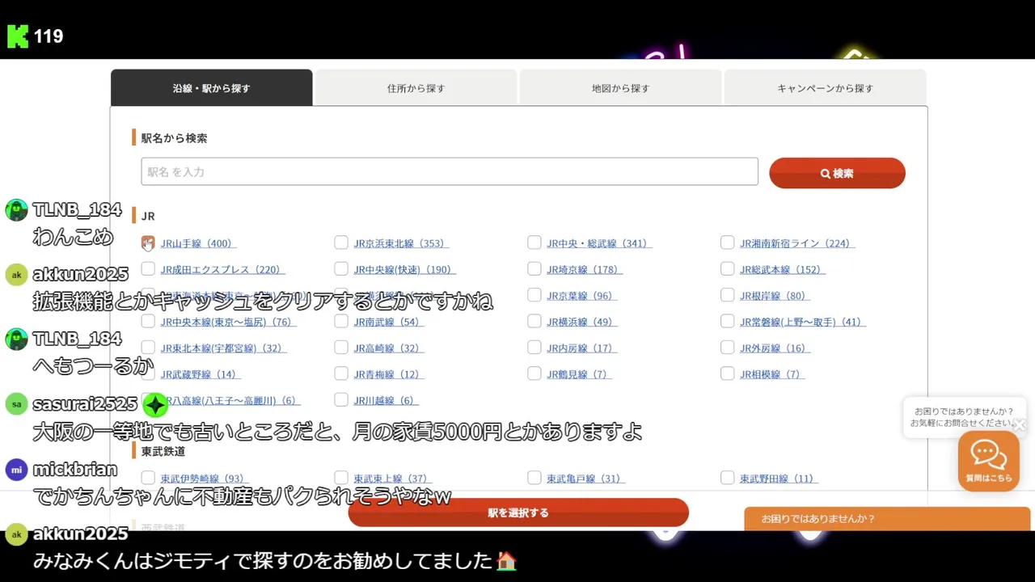
Task: Click the 119 viewer count
Action: pyautogui.click(x=49, y=36)
